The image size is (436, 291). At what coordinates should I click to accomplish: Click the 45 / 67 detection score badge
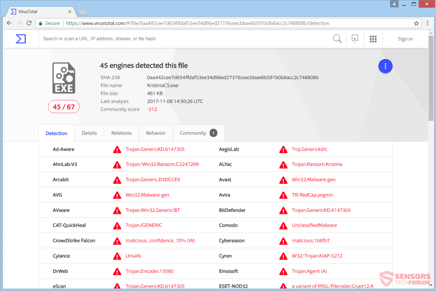(64, 107)
